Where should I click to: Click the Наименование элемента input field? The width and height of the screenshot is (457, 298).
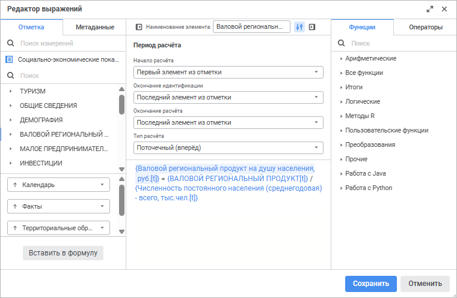251,27
